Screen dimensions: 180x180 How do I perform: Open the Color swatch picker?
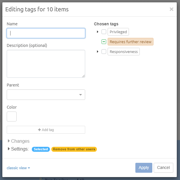coord(12,117)
